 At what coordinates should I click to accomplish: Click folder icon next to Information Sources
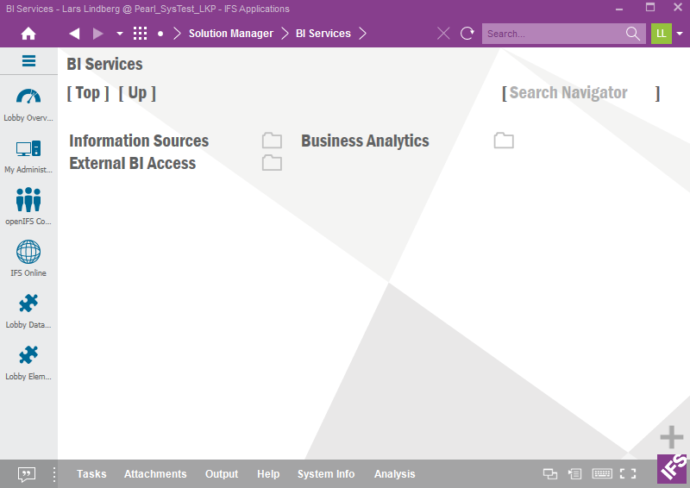(x=272, y=141)
